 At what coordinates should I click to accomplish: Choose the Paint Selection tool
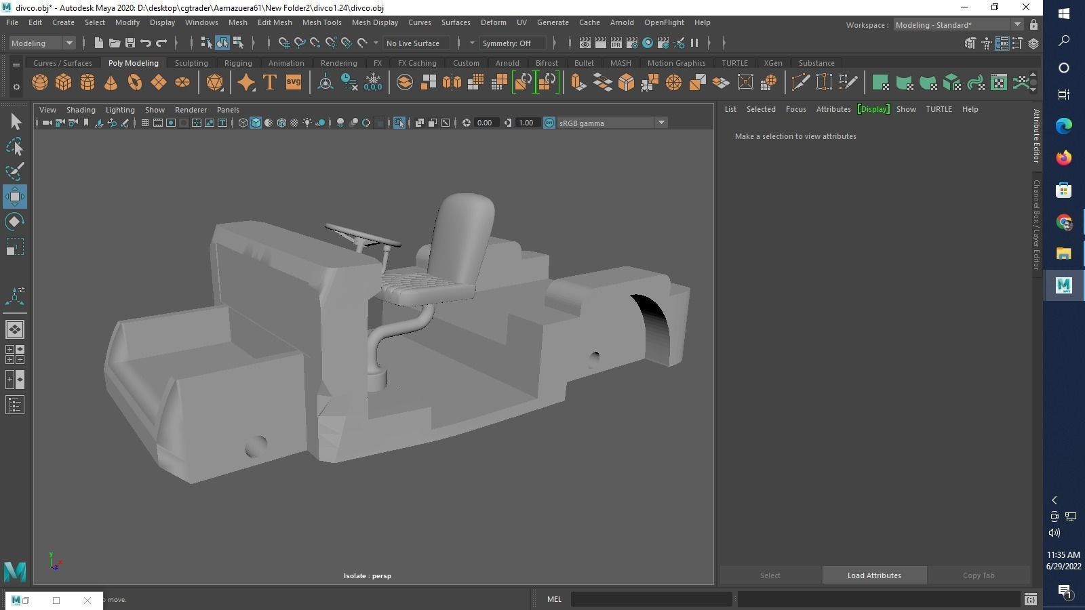[15, 171]
